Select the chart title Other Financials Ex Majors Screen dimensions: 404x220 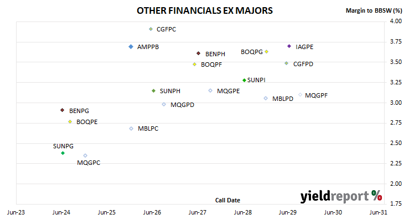click(x=205, y=10)
